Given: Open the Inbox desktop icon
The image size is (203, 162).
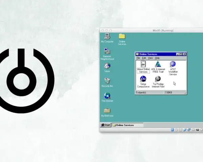Looking at the screenshot, I should tap(107, 67).
